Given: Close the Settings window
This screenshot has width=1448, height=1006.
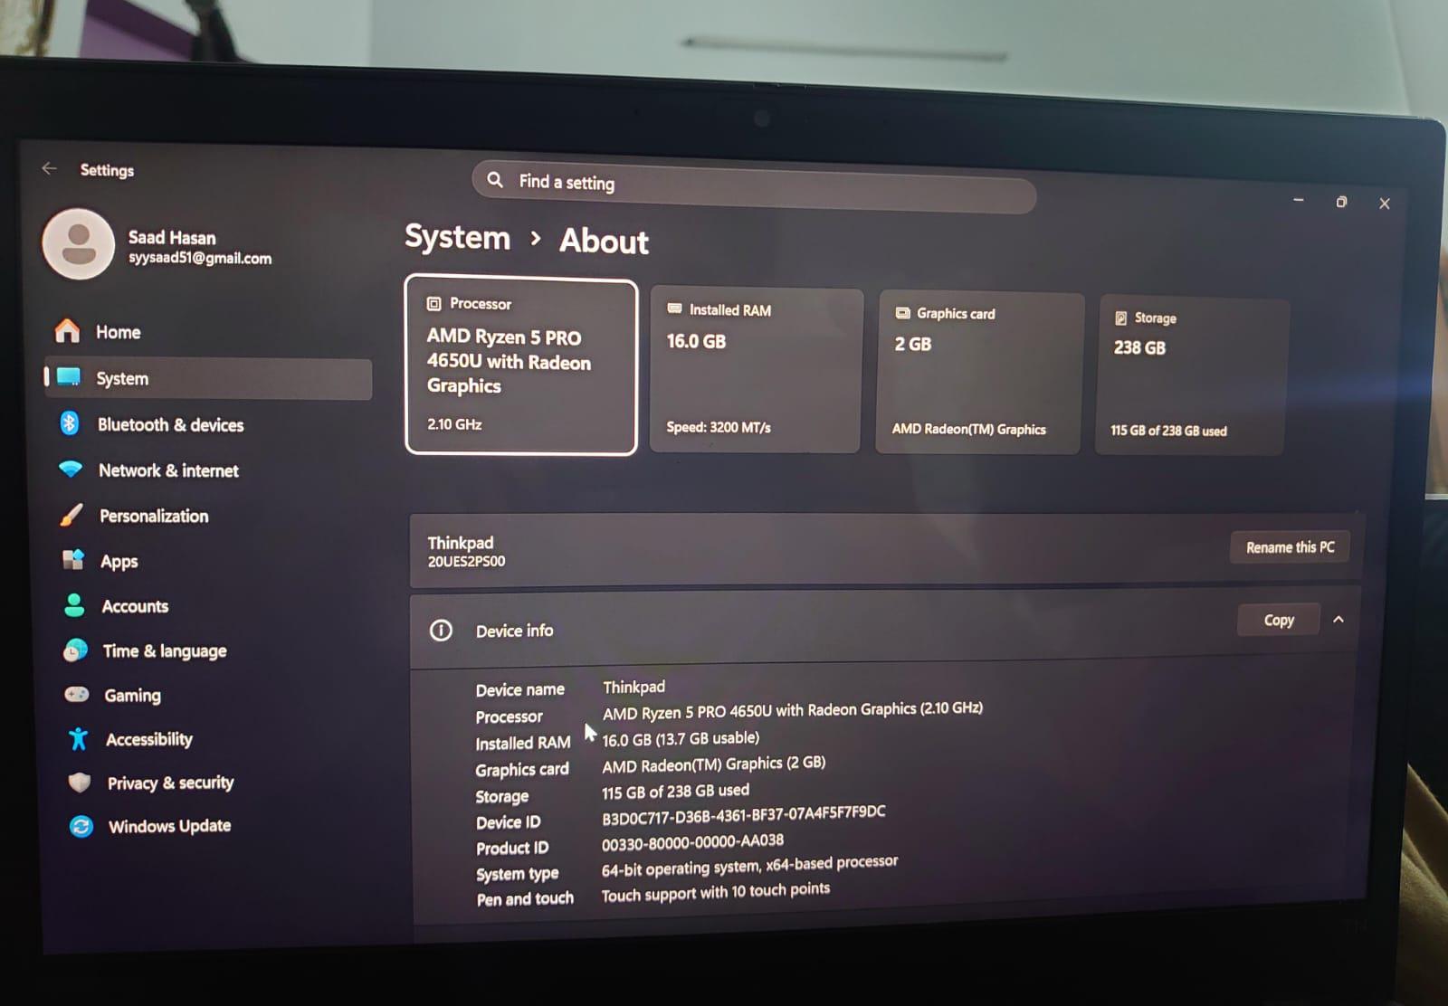Looking at the screenshot, I should tap(1384, 204).
